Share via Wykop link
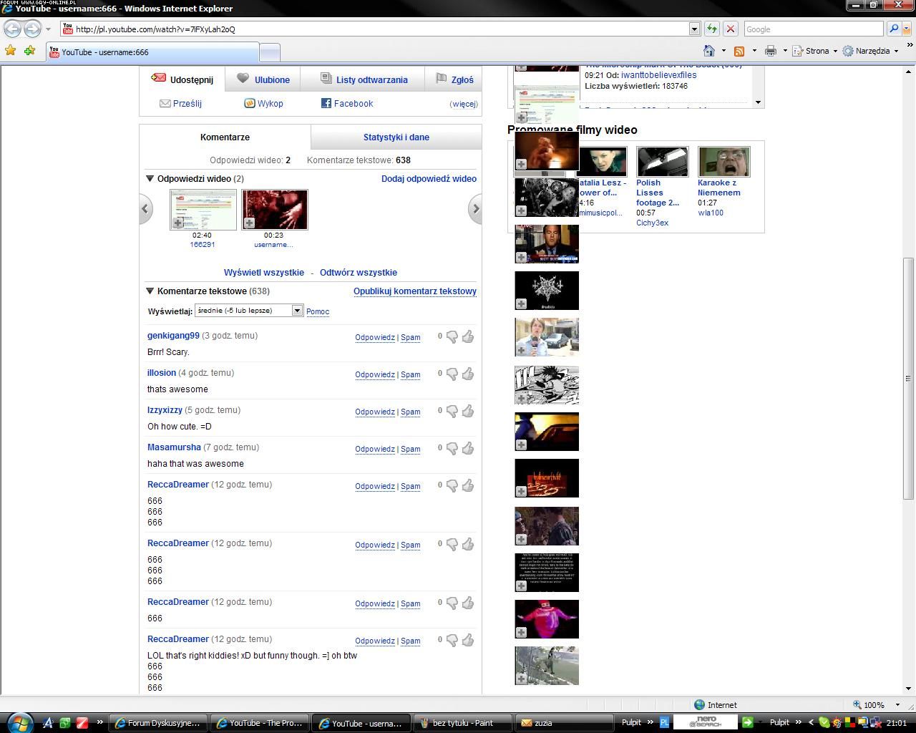This screenshot has height=733, width=916. pos(264,103)
